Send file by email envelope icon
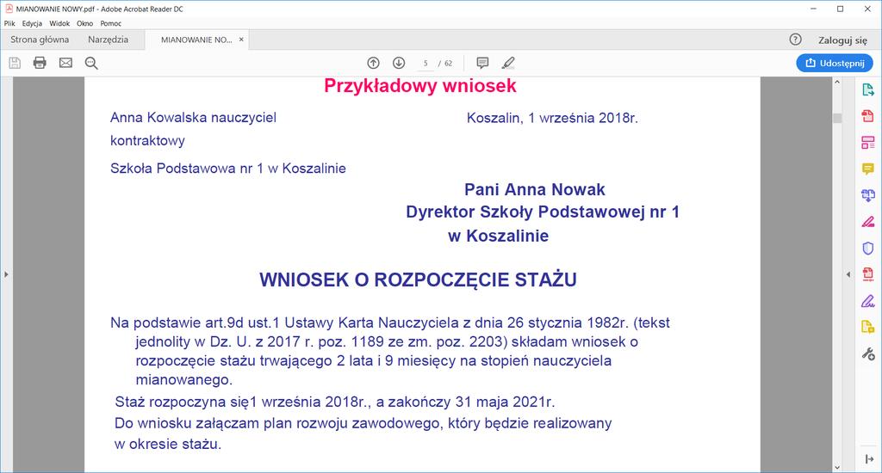Screen dimensions: 882x473 pyautogui.click(x=65, y=63)
